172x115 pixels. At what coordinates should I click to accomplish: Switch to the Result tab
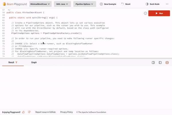(x=11, y=62)
